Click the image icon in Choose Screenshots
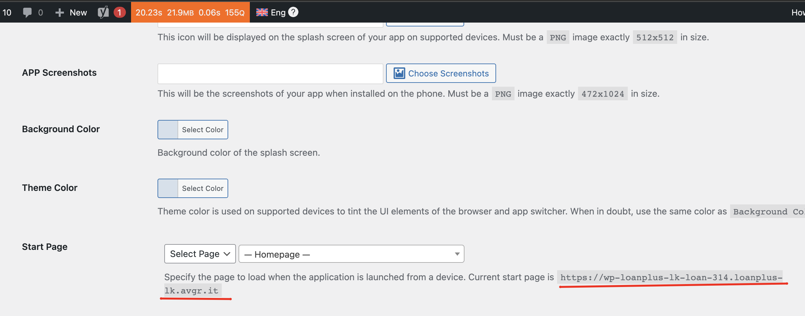The image size is (805, 316). click(399, 73)
